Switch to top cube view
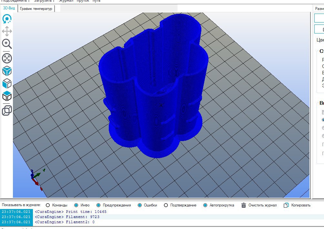 (x=7, y=96)
